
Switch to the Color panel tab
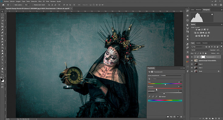pyautogui.click(x=192, y=10)
